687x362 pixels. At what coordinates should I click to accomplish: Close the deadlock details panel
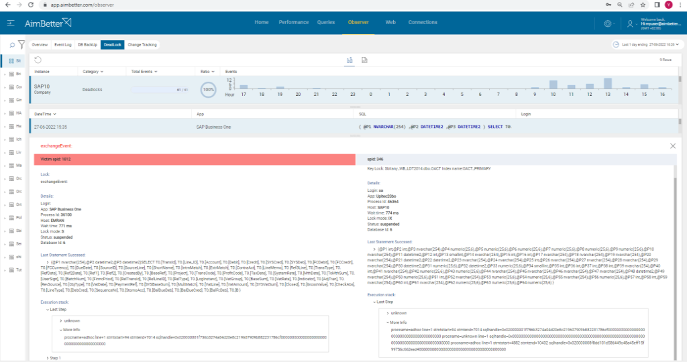coord(673,145)
